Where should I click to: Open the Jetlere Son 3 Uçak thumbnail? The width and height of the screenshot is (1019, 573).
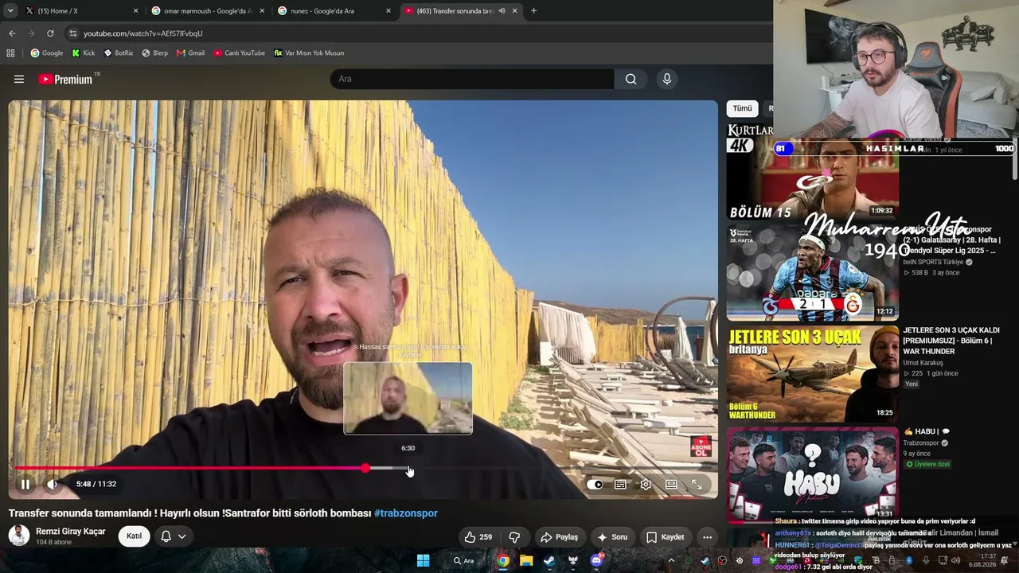[813, 374]
